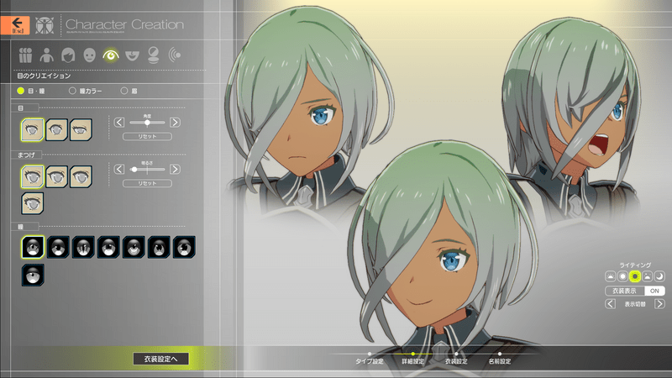Viewport: 672px width, 378px height.
Task: Toggle the 衣装表示 ON switch
Action: click(655, 291)
